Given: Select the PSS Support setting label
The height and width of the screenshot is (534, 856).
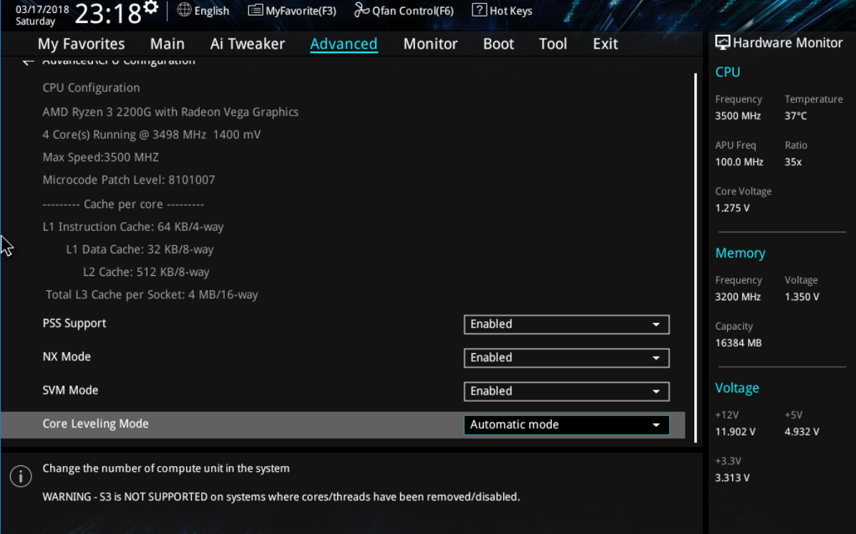Looking at the screenshot, I should 74,323.
